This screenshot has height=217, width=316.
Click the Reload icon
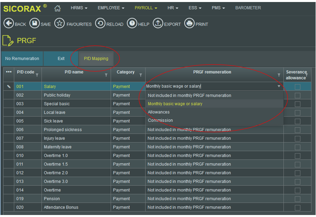[x=100, y=24]
